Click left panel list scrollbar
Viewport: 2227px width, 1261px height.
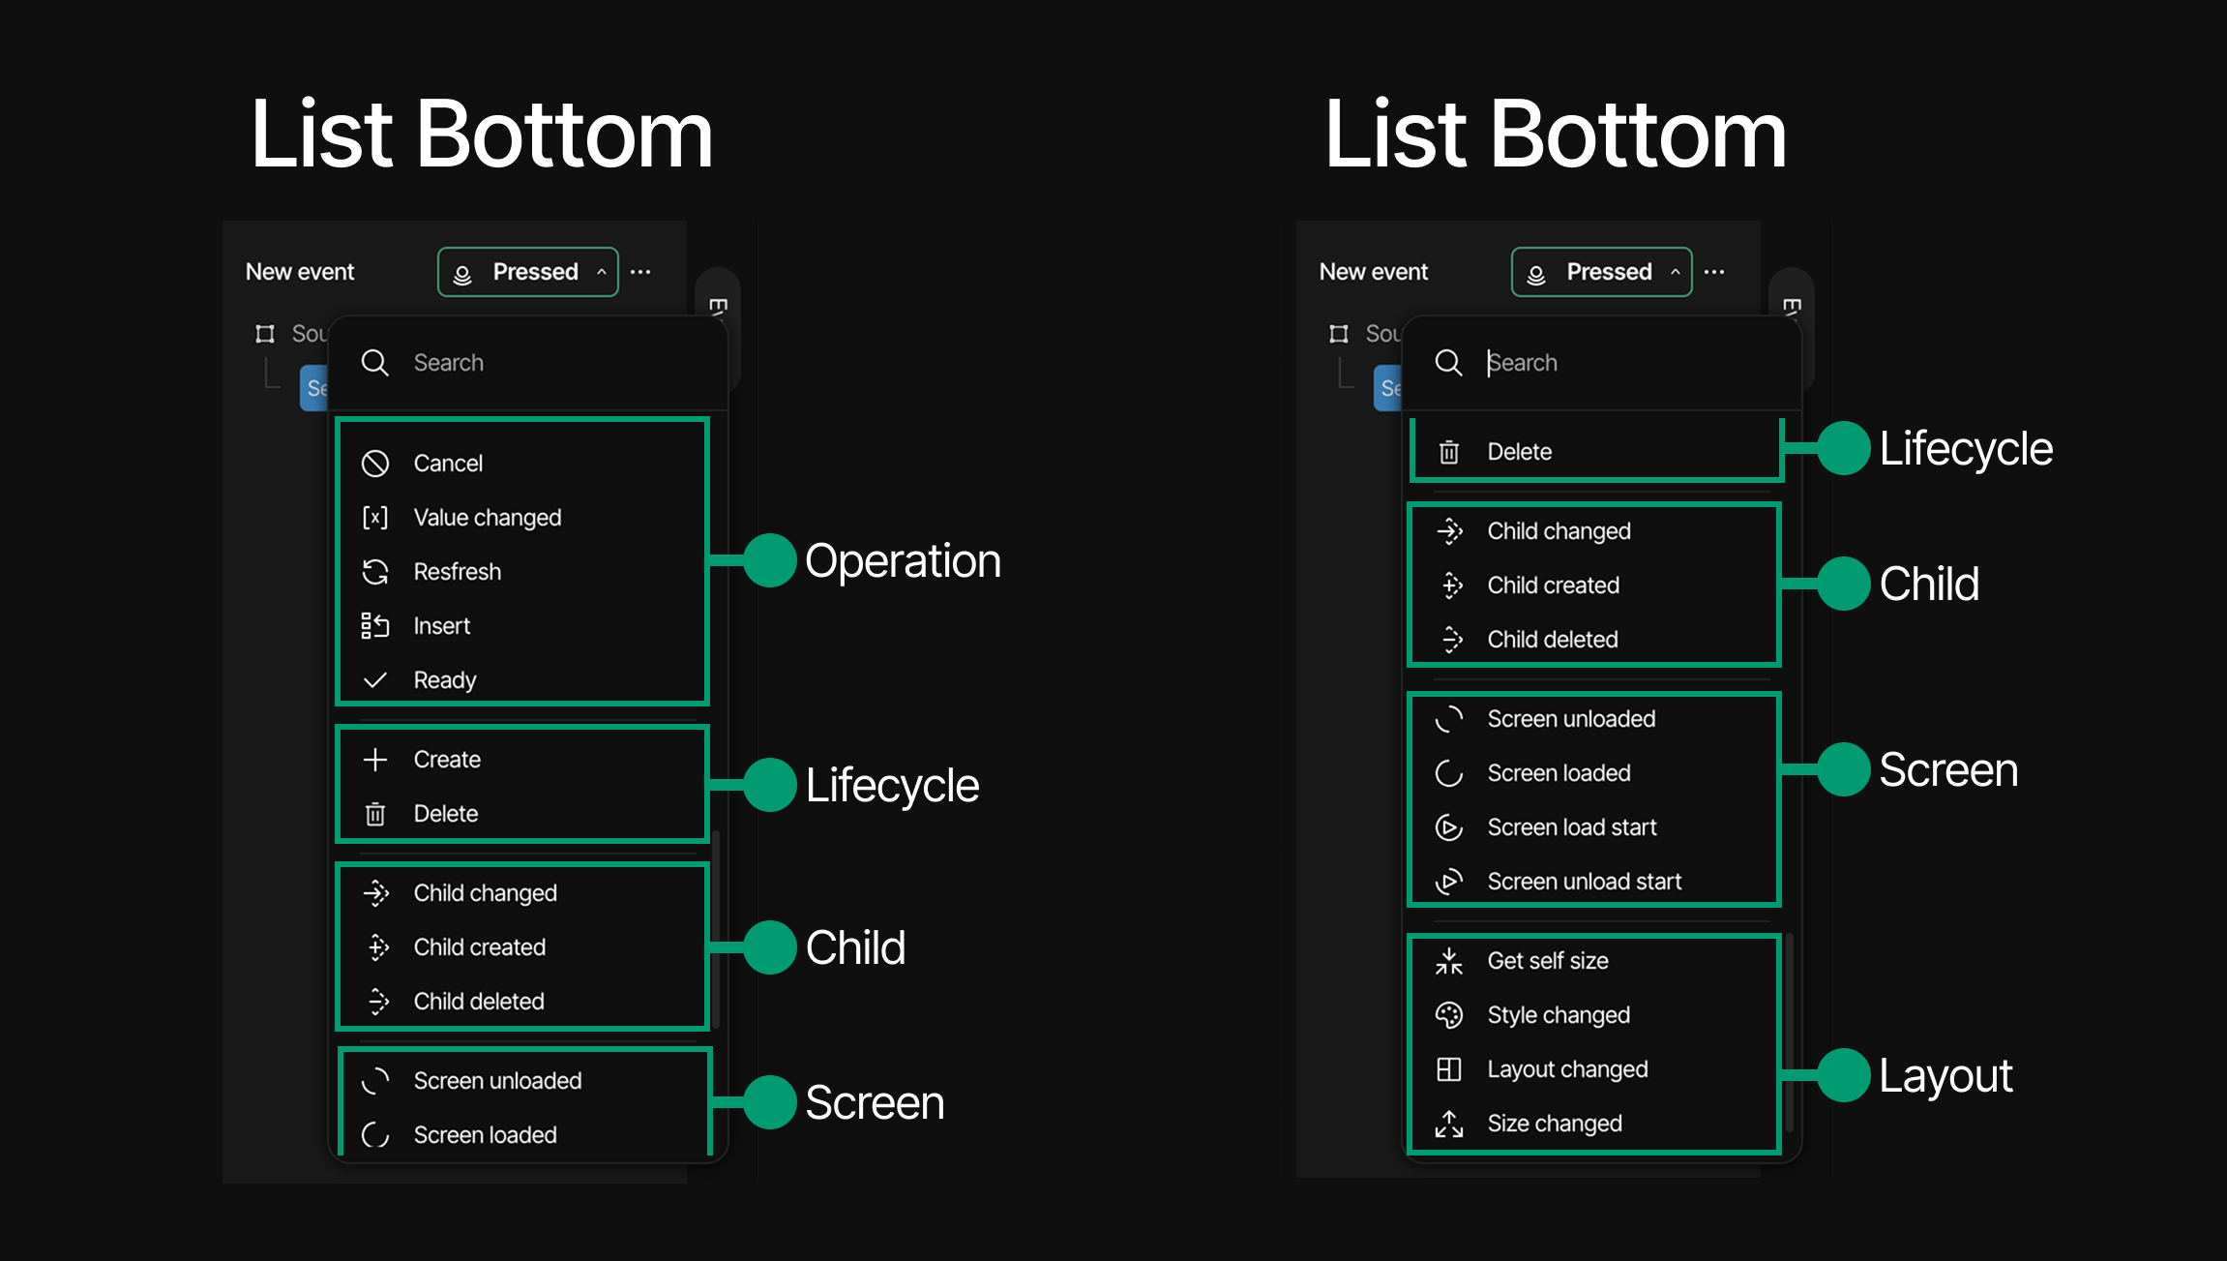(717, 929)
